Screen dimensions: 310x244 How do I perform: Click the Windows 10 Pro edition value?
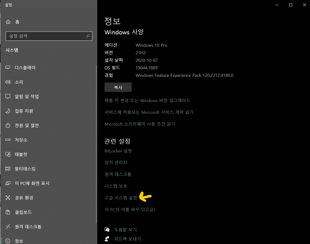151,45
